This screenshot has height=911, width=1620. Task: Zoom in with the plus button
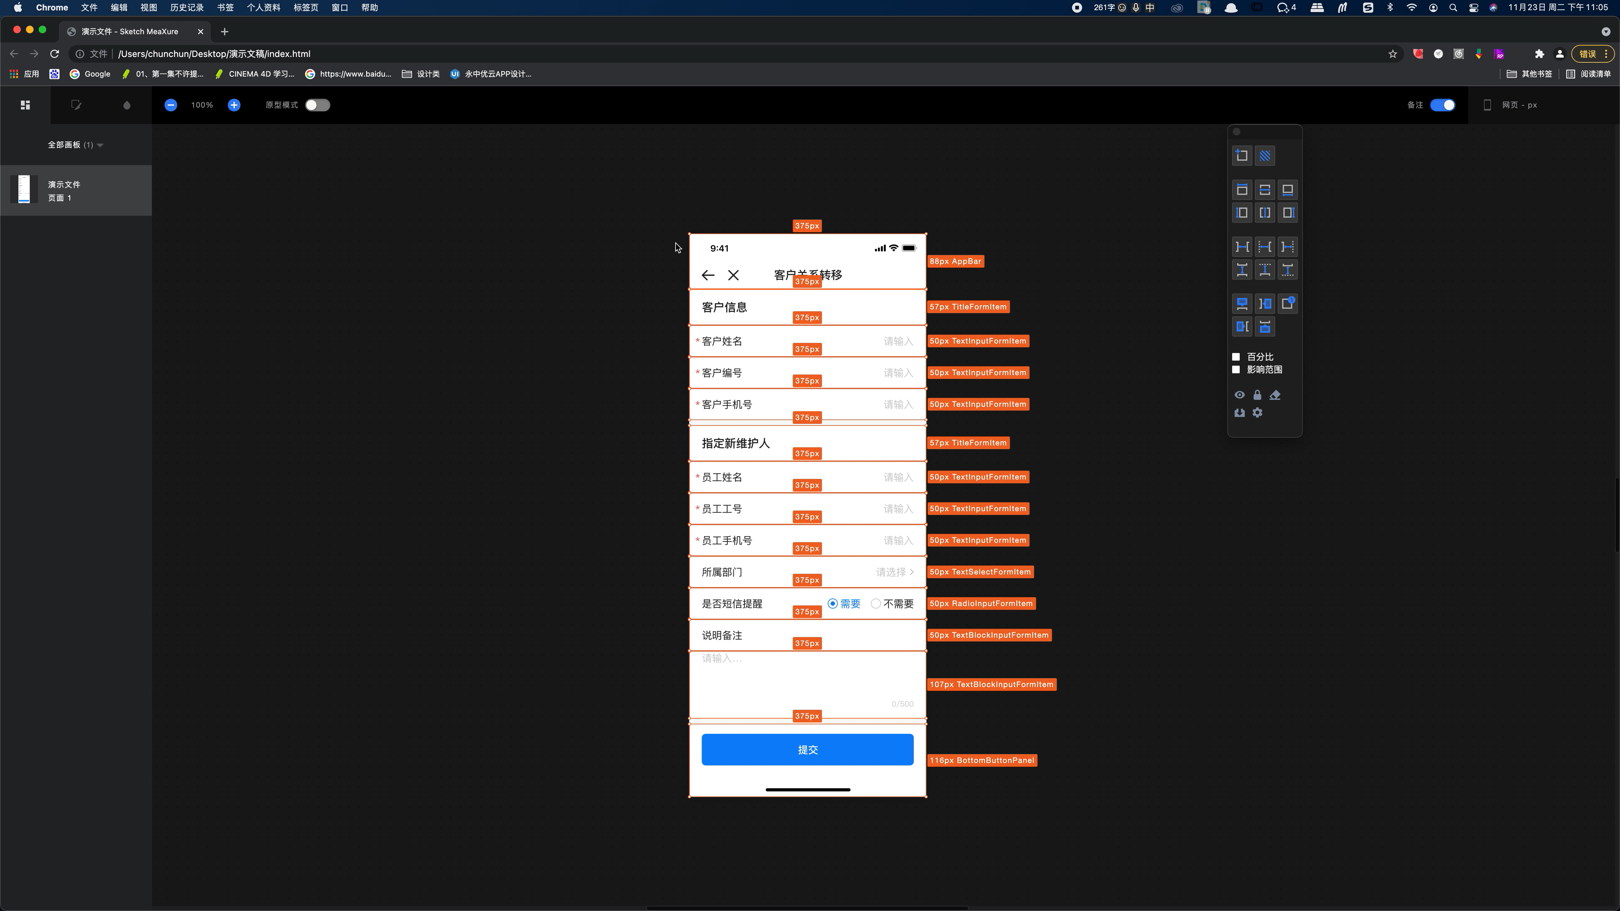234,105
